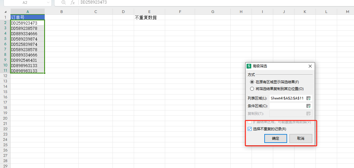Click inside the 条件区域 input field
The image size is (354, 168).
tap(287, 106)
